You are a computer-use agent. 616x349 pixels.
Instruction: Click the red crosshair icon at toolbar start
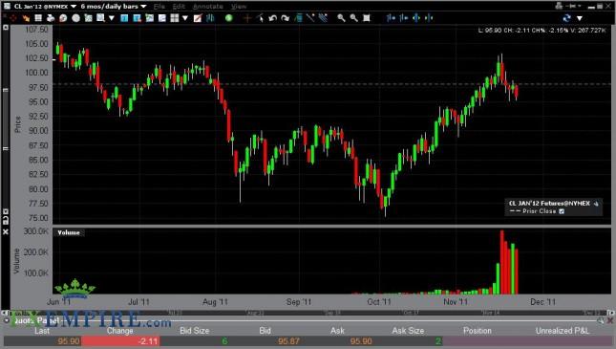[x=13, y=18]
